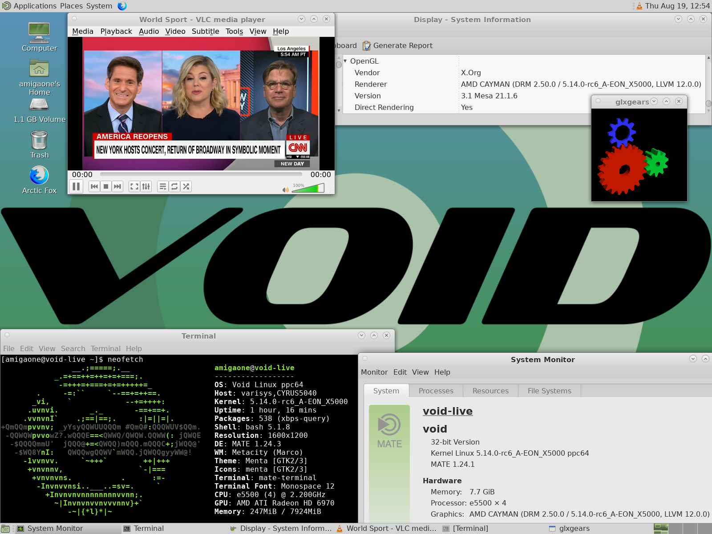Switch to the File Systems tab
This screenshot has height=534, width=712.
[x=550, y=391]
